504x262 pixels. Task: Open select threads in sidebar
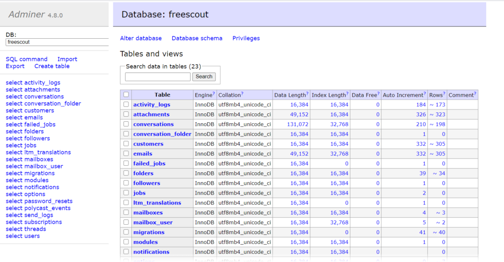(26, 229)
